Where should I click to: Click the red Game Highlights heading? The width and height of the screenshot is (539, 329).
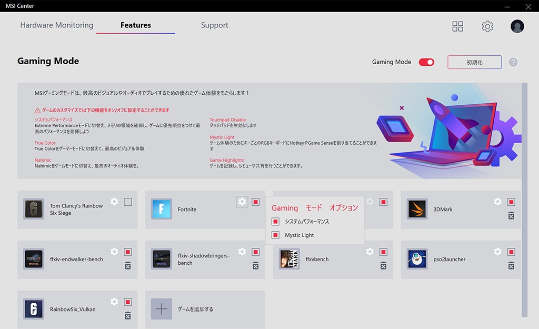[226, 160]
